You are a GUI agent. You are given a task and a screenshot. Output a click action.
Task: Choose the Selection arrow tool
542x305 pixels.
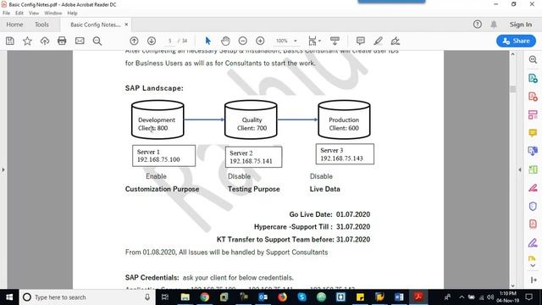point(207,41)
